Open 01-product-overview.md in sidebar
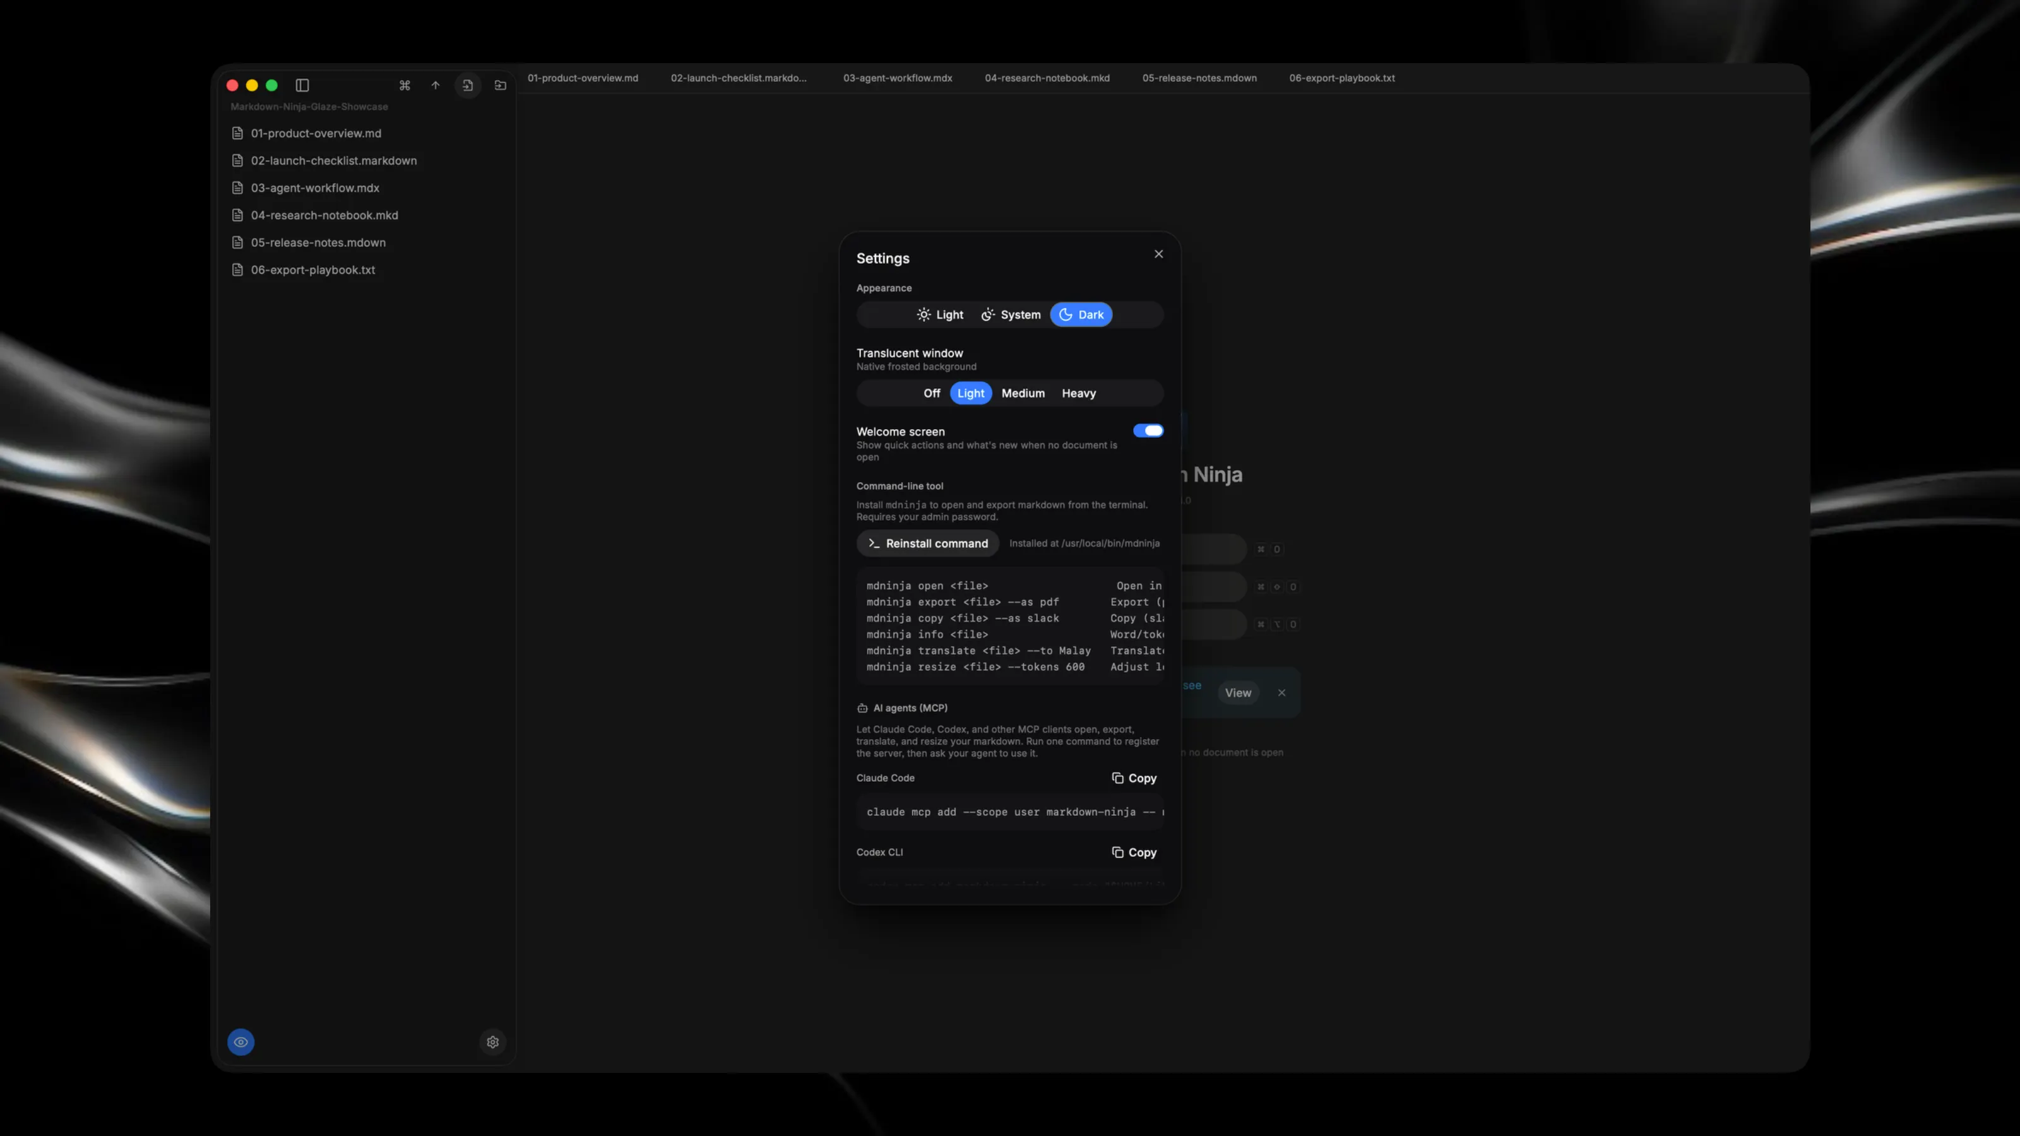Viewport: 2020px width, 1136px height. tap(367, 133)
